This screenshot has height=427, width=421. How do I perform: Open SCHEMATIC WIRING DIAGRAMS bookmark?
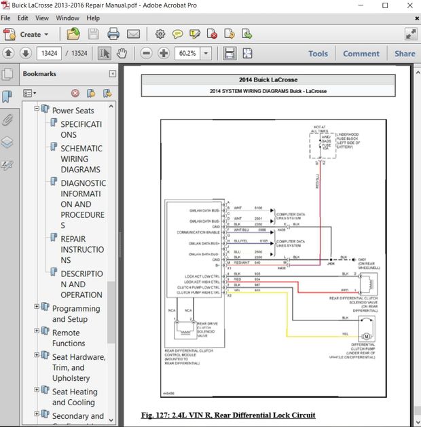[81, 159]
